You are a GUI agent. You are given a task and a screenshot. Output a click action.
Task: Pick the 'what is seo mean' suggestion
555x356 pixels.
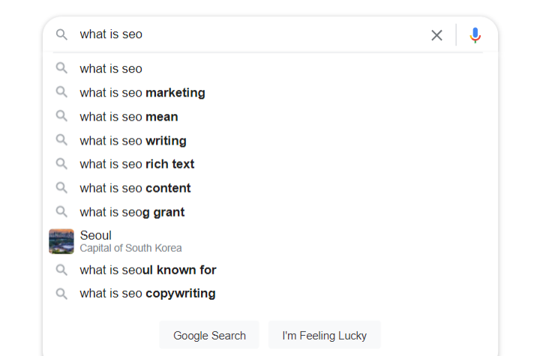point(129,117)
